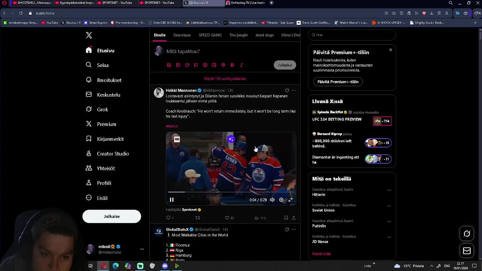Mute the video volume
Viewport: 482px width, 271px height.
pos(272,200)
